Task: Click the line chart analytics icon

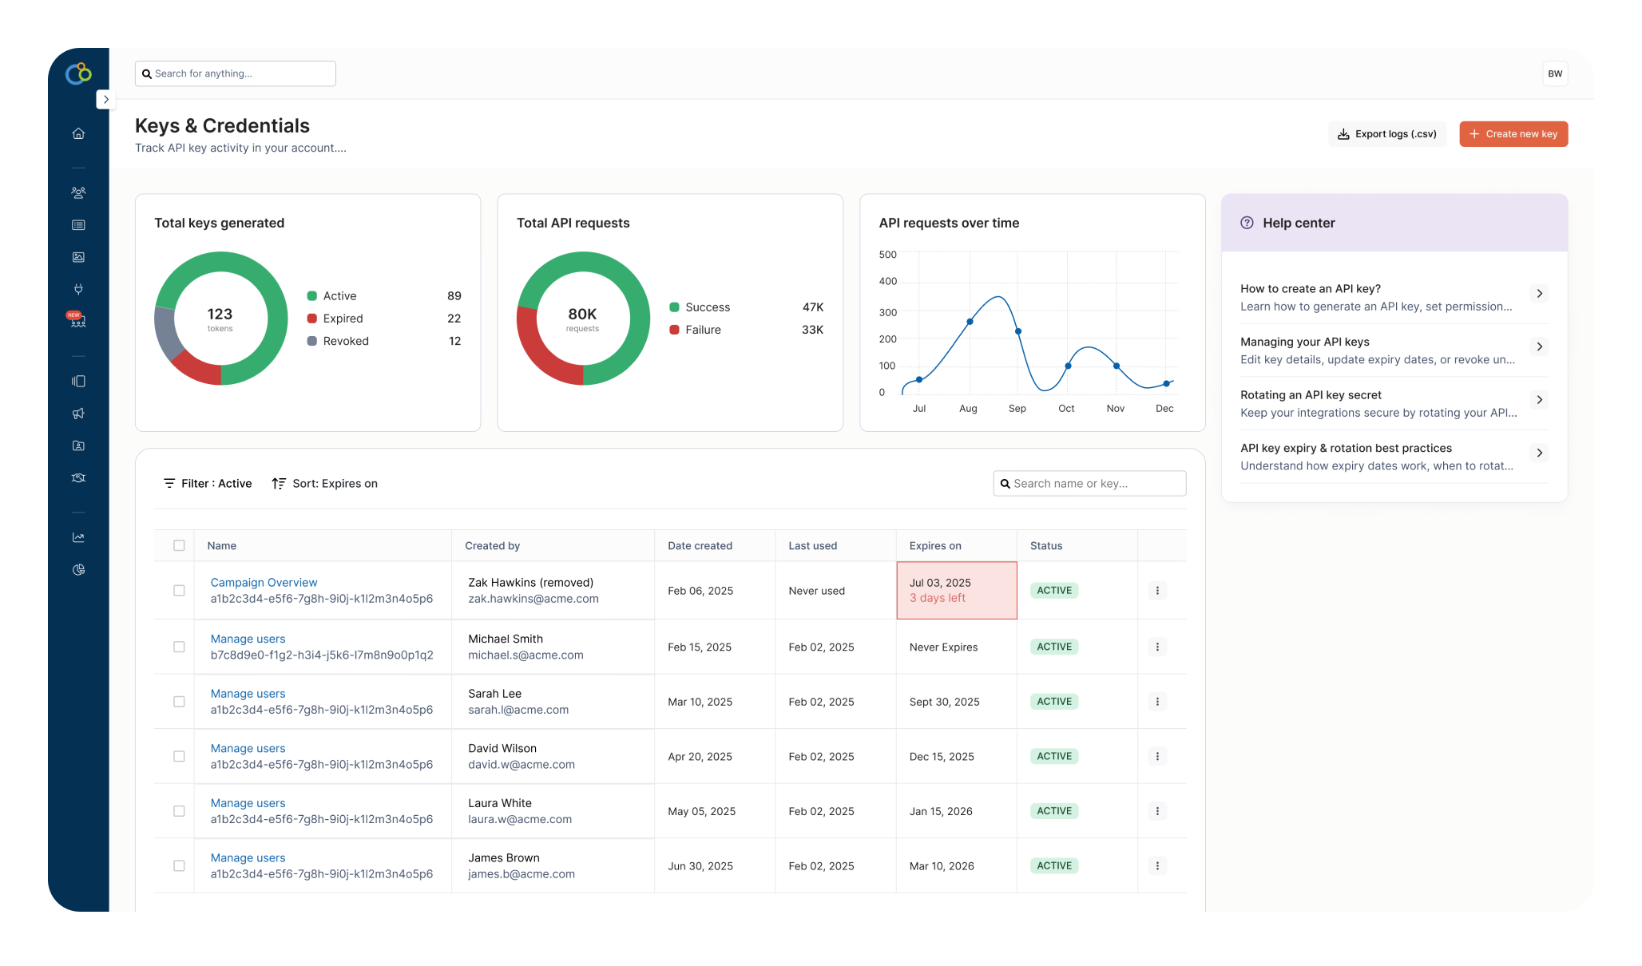Action: (x=78, y=537)
